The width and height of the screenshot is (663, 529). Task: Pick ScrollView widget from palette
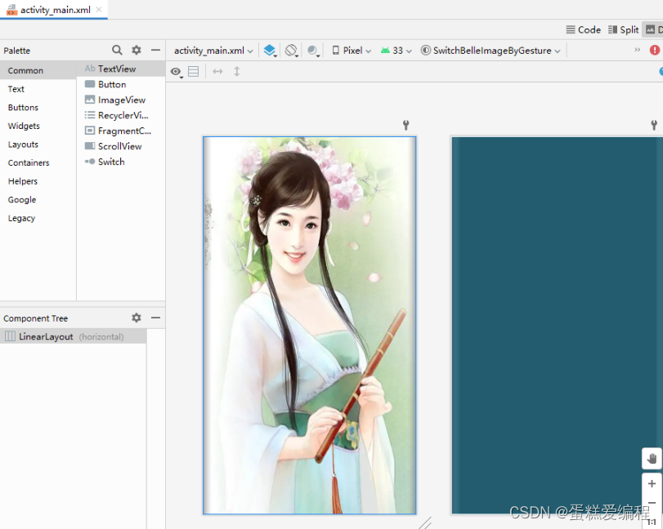121,146
